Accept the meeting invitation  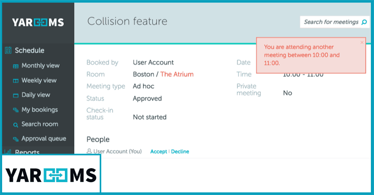coord(158,152)
